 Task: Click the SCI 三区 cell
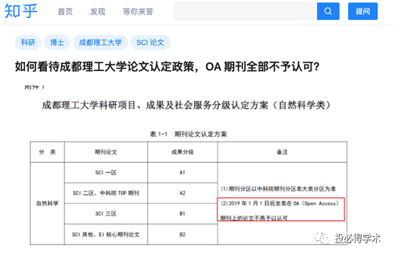(106, 213)
